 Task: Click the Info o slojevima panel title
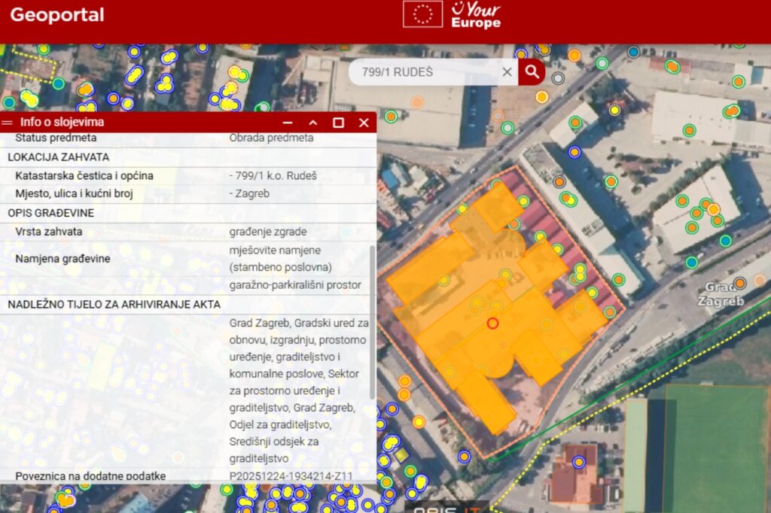pyautogui.click(x=62, y=122)
